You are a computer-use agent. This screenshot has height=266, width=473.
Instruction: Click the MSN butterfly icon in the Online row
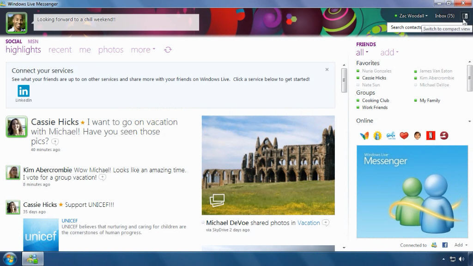point(364,135)
